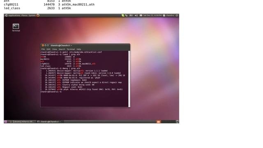Switch to chandru@Chandru1 taskbar entry
Image resolution: width=263 pixels, height=148 pixels.
50,122
